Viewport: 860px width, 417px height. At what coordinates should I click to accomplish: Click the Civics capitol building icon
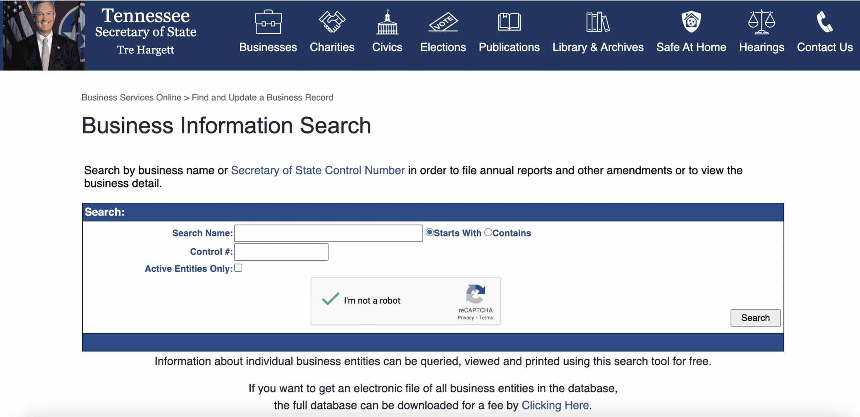[x=387, y=22]
